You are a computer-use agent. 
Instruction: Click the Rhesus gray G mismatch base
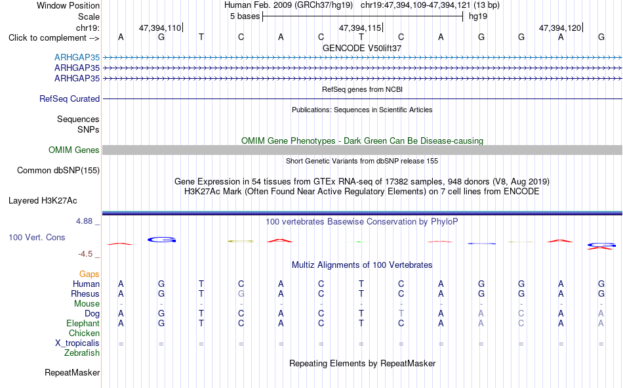click(241, 293)
